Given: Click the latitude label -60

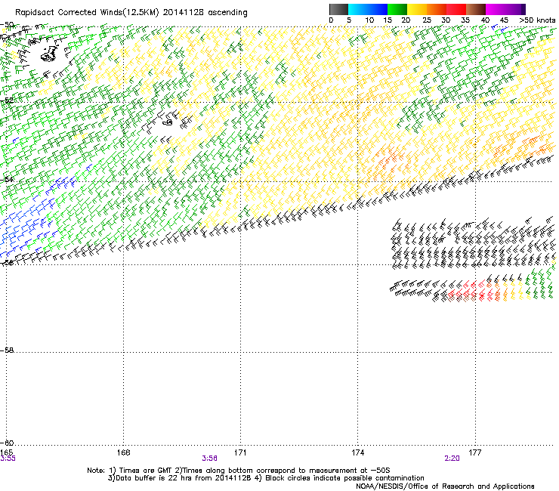Looking at the screenshot, I should (7, 443).
